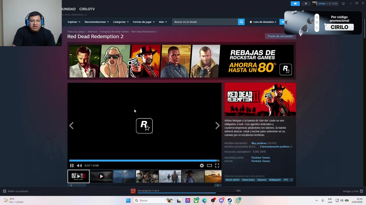Image resolution: width=366 pixels, height=205 pixels.
Task: Open Extremadamente positivas reviews link
Action: [274, 147]
